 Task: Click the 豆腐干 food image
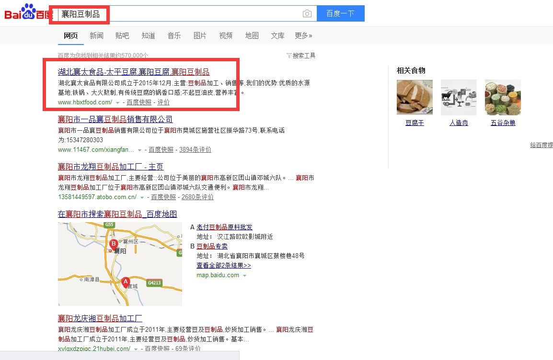(x=415, y=97)
